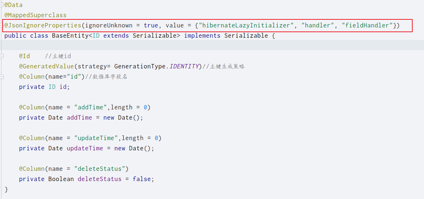This screenshot has width=424, height=199.
Task: Click the updateTime field name in its declaration
Action: click(85, 149)
